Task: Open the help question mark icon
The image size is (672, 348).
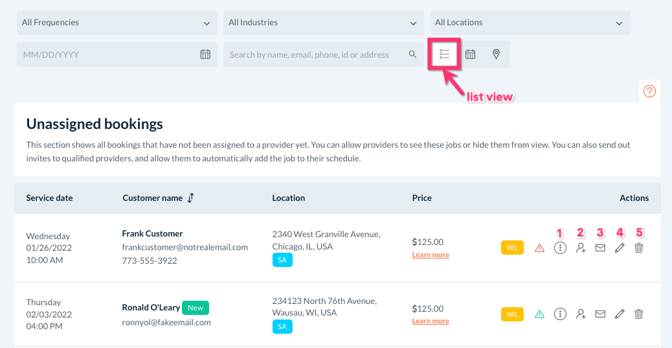Action: [x=649, y=91]
